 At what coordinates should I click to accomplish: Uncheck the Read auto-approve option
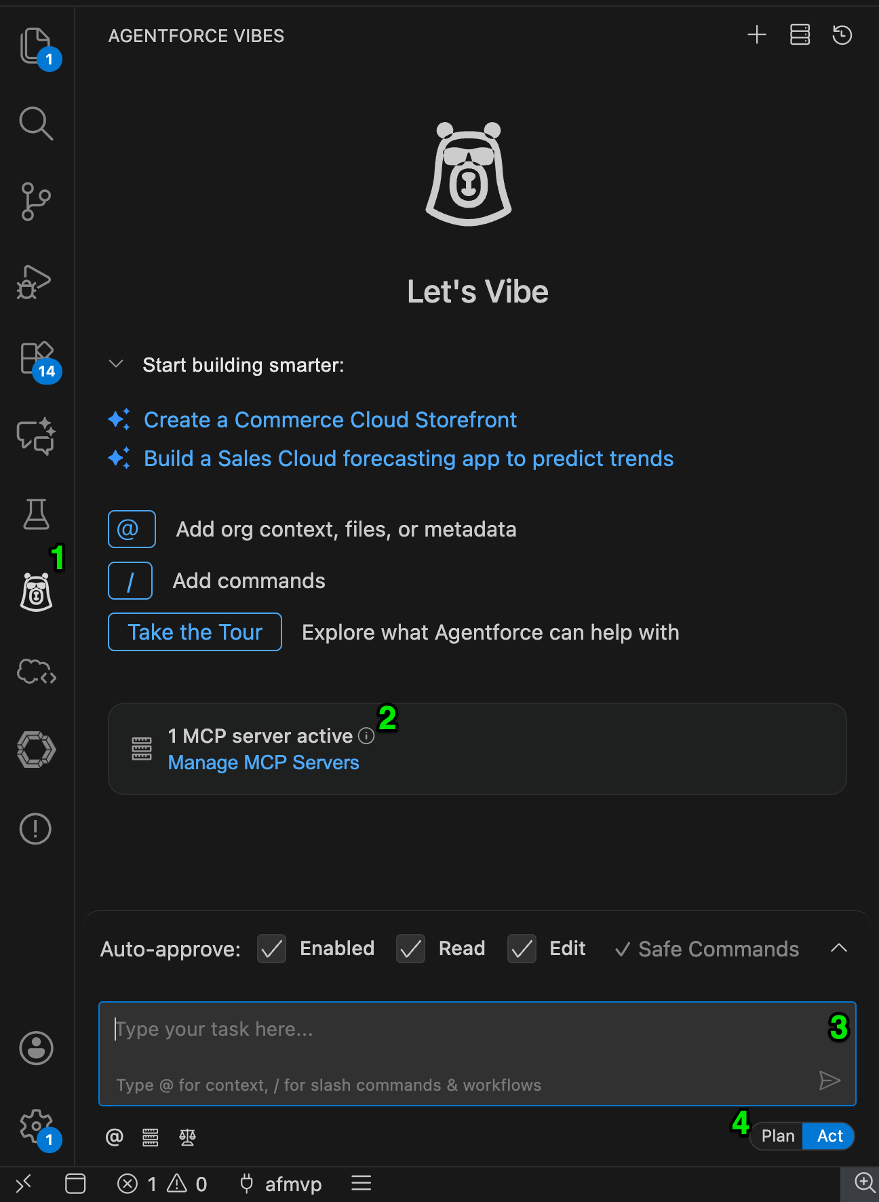tap(410, 949)
